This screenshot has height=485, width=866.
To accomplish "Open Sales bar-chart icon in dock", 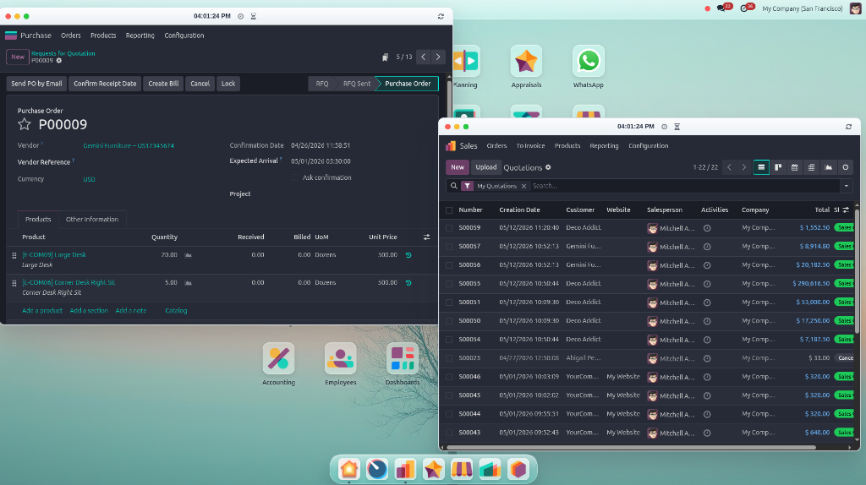I will [405, 469].
